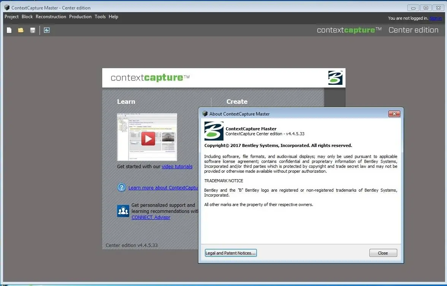Click the Copyright 2017 Bentley Systems line
Screen dimensions: 447x286
click(278, 145)
